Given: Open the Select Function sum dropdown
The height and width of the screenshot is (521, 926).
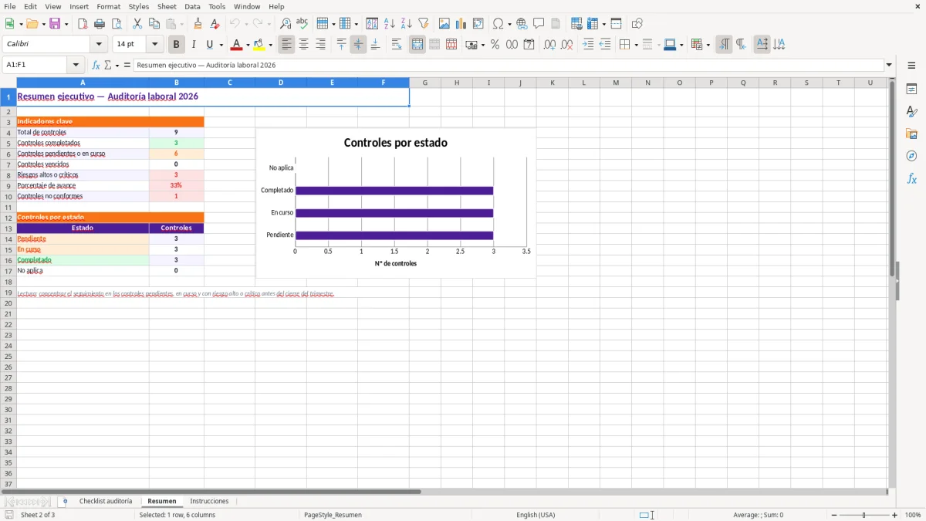Looking at the screenshot, I should click(117, 65).
